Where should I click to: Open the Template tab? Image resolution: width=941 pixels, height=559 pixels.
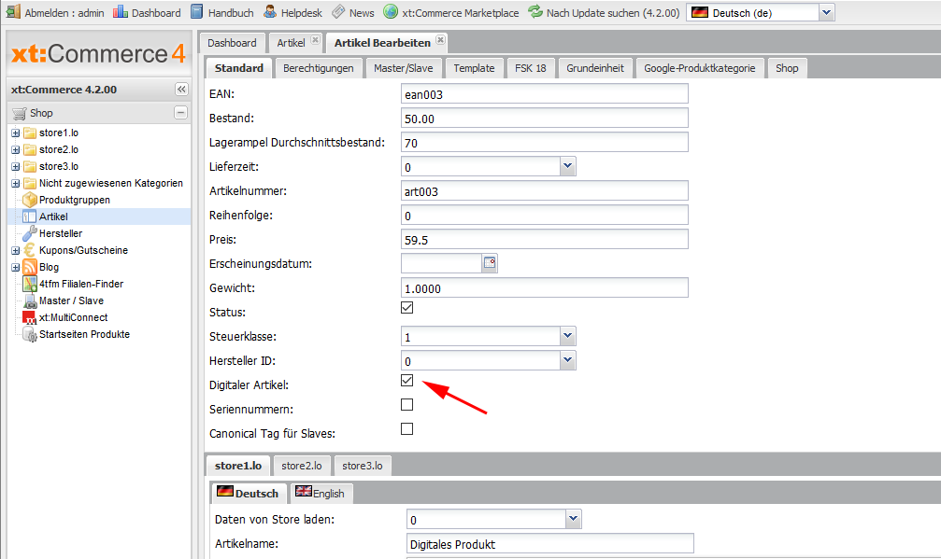[x=474, y=68]
